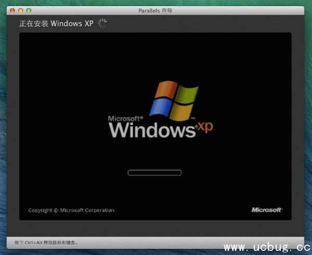Screen dimensions: 312x255
Task: Click the installation spinner indicator
Action: [x=102, y=23]
